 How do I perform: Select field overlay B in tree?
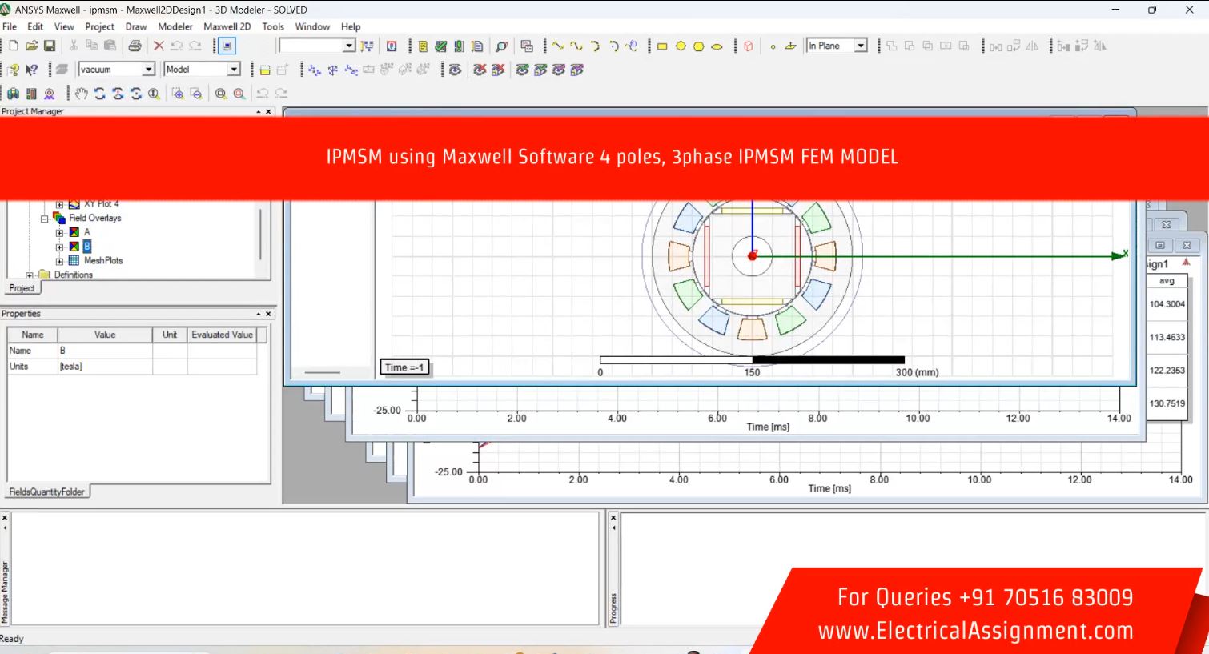point(86,247)
